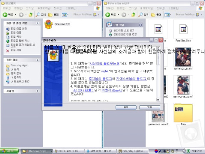Open Views button in 한글패치 window toolbar

(65, 15)
